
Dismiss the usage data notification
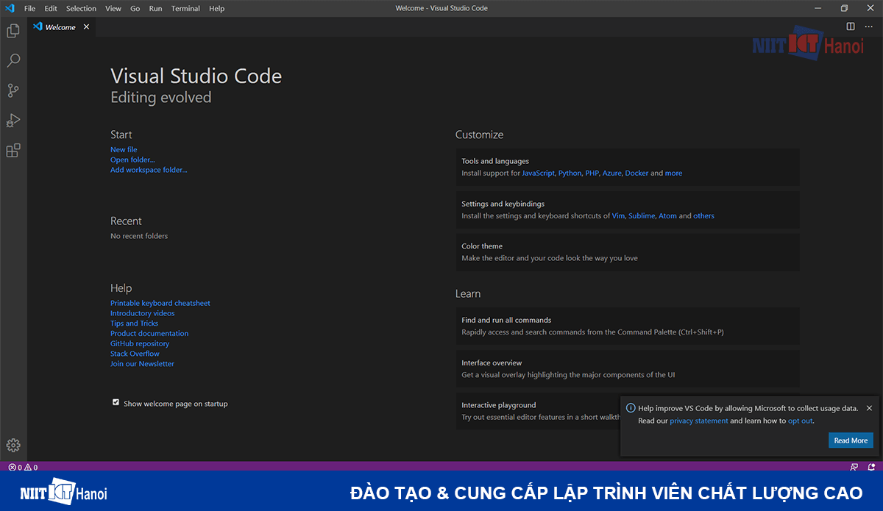(x=870, y=407)
